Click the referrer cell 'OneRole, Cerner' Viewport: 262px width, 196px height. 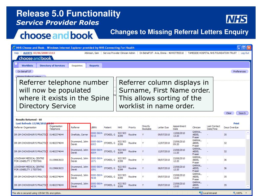tap(79, 135)
